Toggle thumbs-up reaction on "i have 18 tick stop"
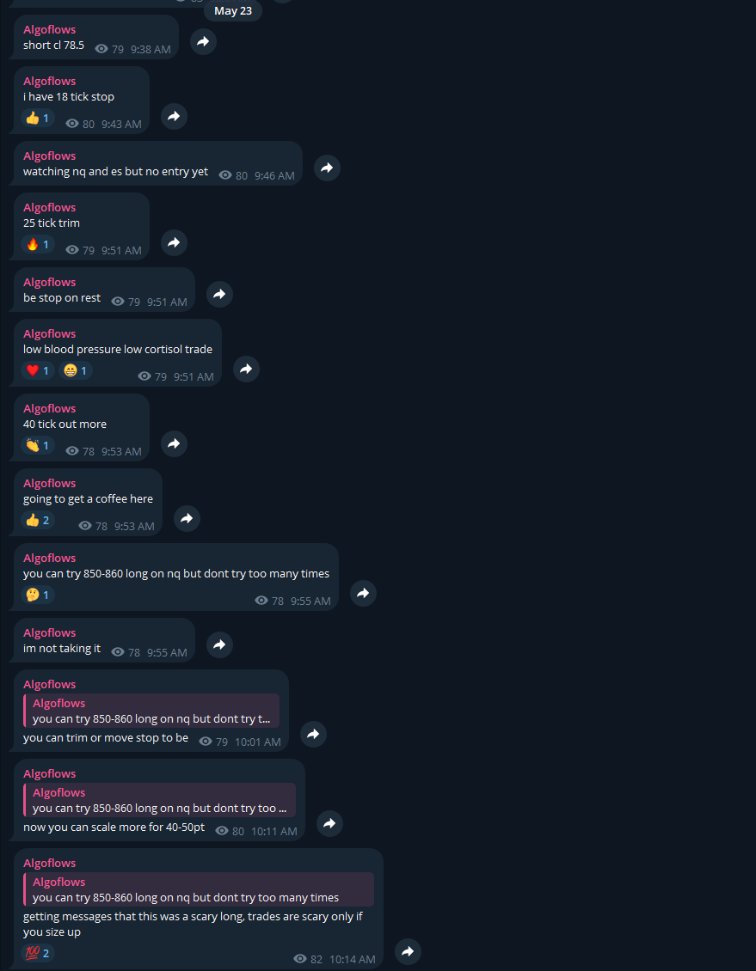The image size is (756, 971). coord(38,118)
